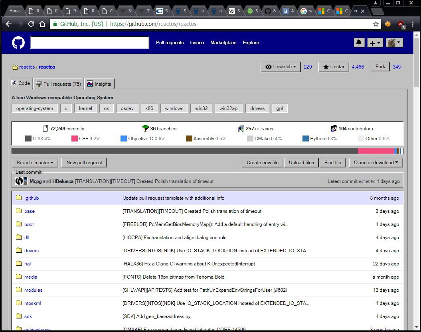Click the win32api topic tag
Screen dimensions: 421x332
229,108
